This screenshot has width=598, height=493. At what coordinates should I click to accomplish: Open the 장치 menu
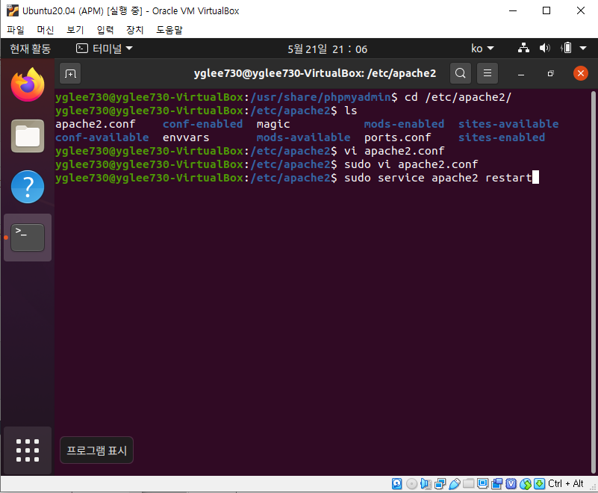(x=135, y=30)
